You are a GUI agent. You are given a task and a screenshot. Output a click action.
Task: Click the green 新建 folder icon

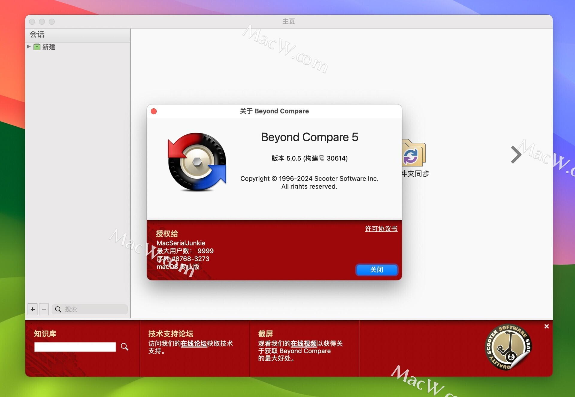click(37, 47)
